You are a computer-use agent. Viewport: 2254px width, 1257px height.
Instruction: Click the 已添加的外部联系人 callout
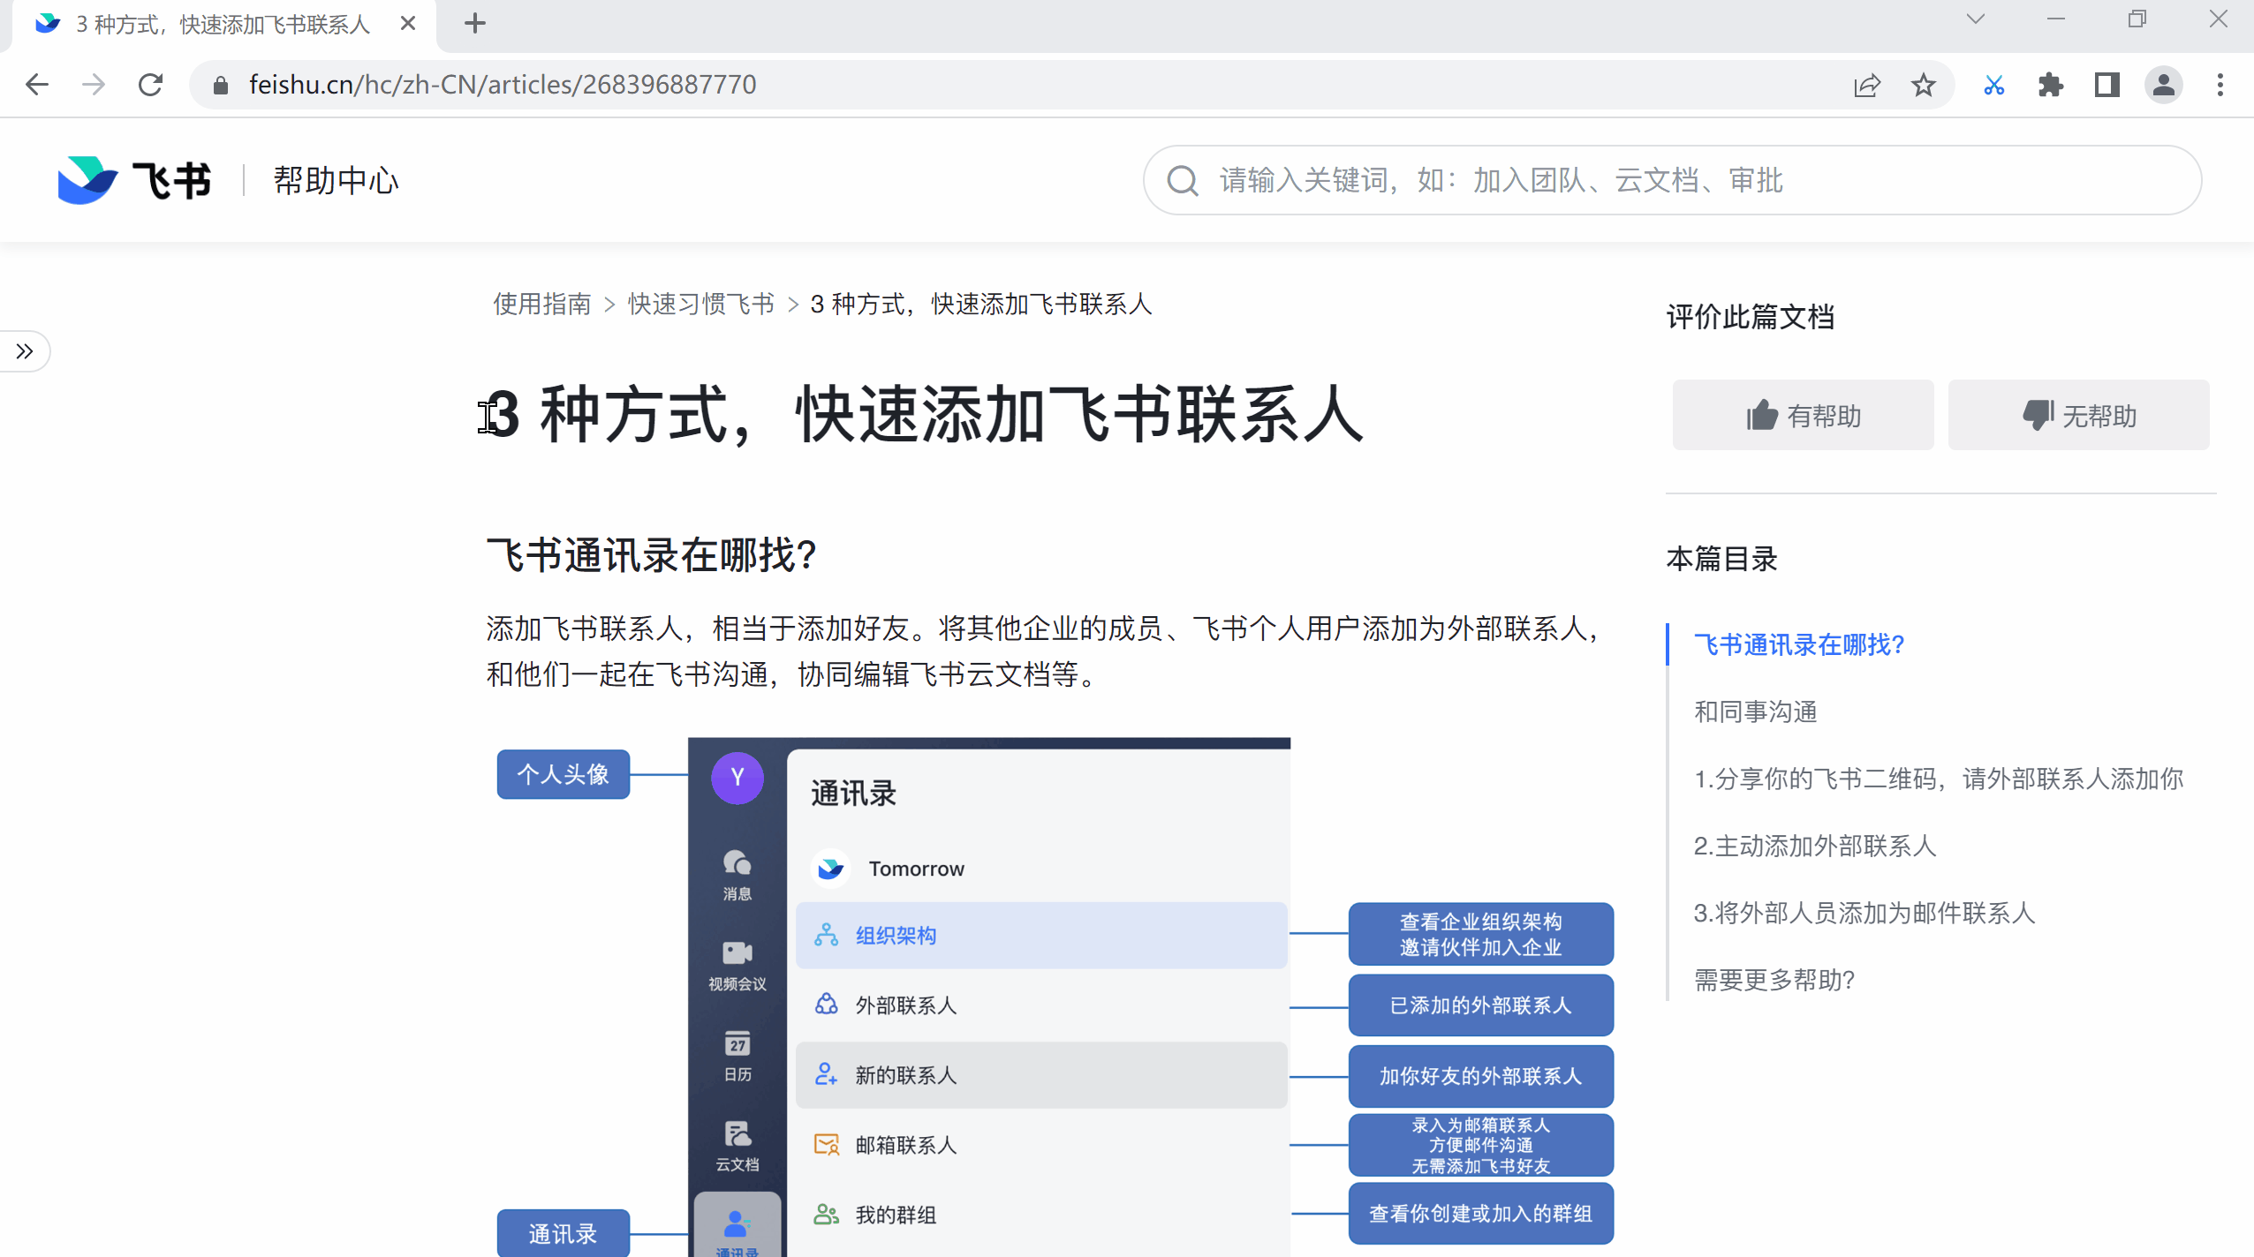click(1480, 1005)
